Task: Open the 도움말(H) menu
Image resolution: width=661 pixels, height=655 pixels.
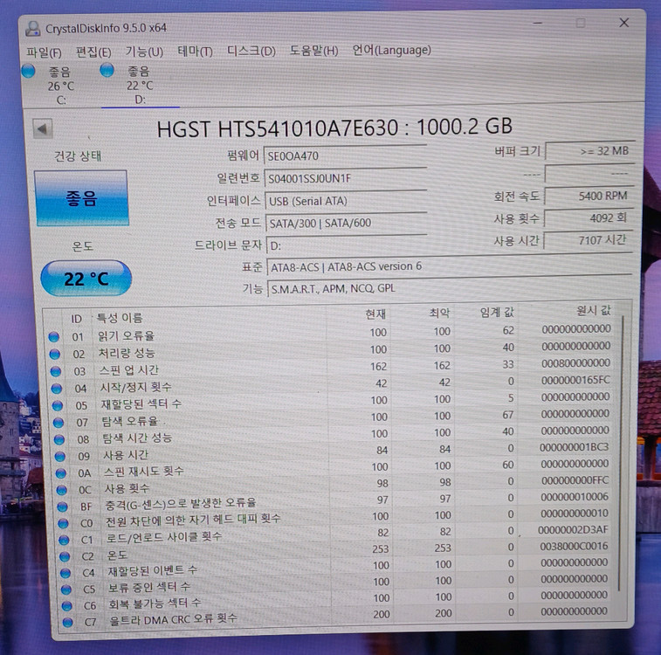Action: pos(313,51)
